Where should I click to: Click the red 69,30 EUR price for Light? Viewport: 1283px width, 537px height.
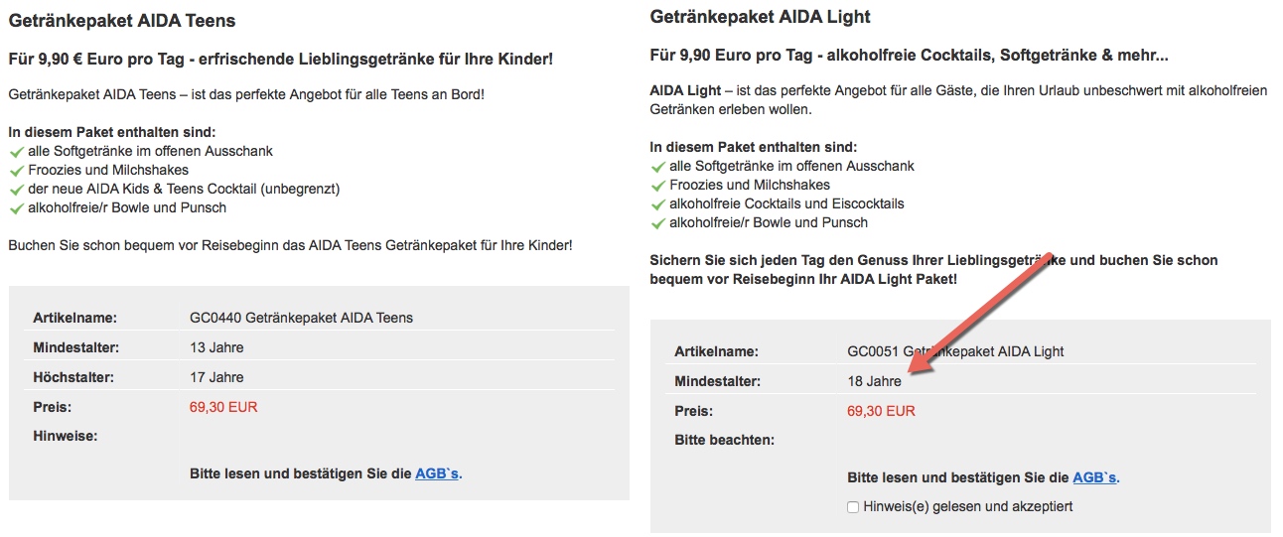point(881,411)
